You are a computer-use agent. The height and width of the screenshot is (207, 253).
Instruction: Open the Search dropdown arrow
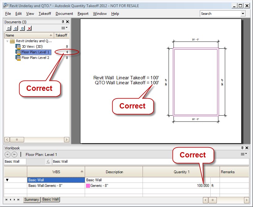[243, 14]
